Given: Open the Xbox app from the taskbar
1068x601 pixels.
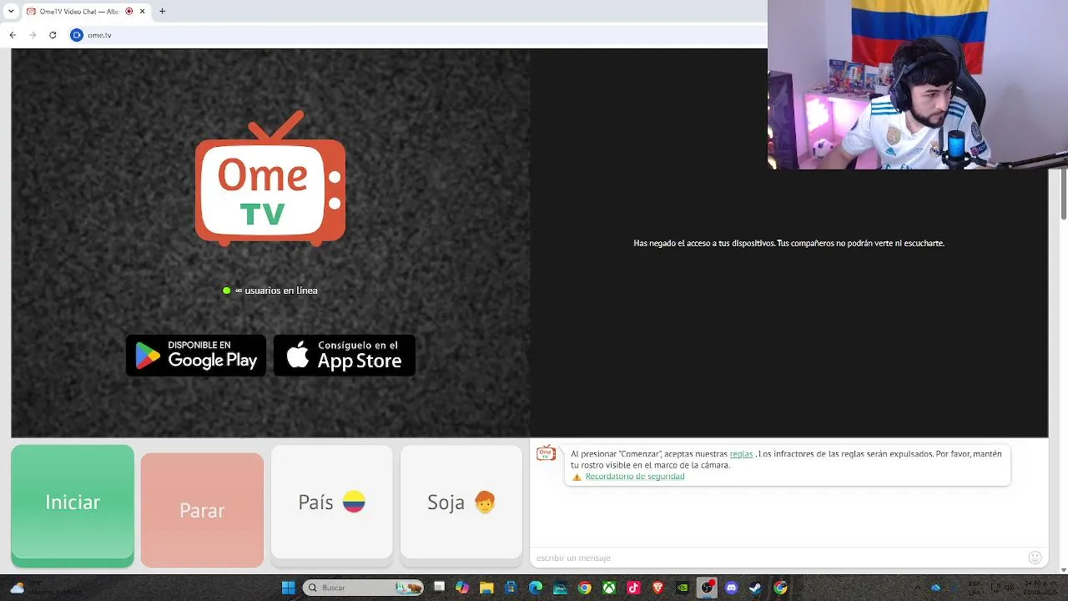Looking at the screenshot, I should click(x=610, y=588).
